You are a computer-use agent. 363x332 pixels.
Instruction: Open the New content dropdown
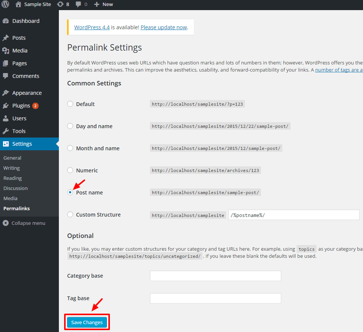(x=103, y=4)
